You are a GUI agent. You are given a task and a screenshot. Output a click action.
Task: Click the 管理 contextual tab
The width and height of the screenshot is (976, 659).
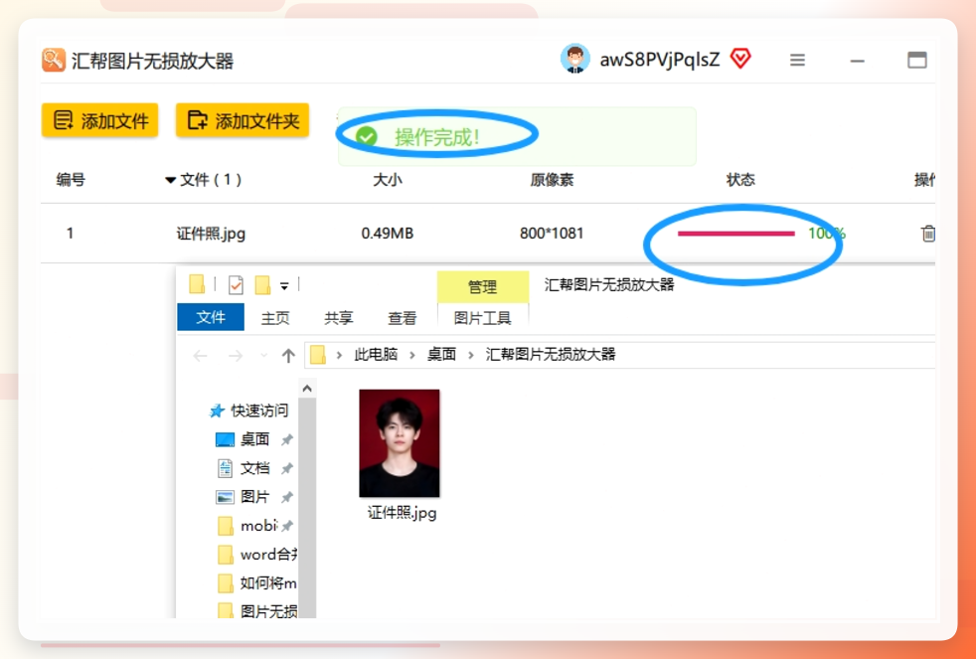tap(482, 287)
